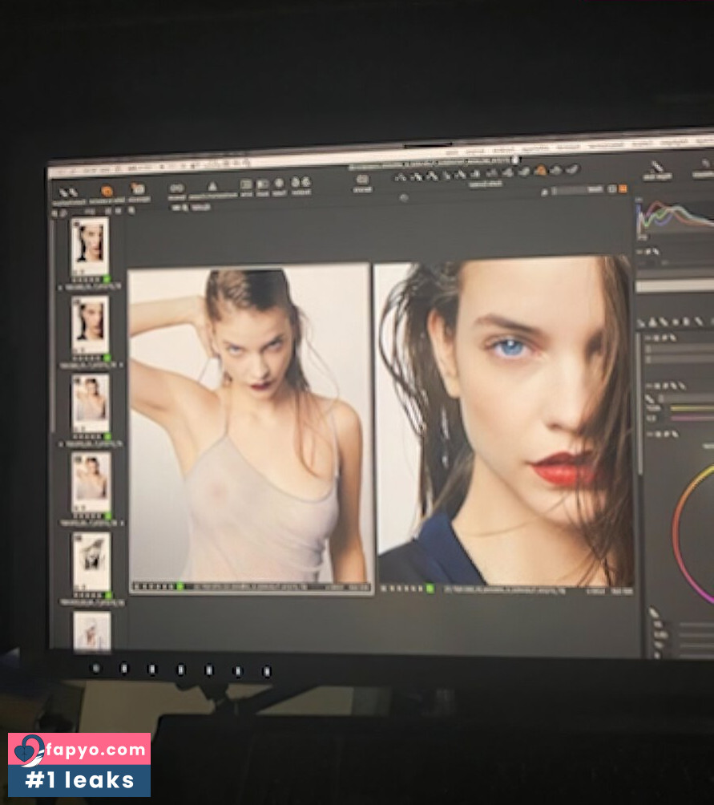The width and height of the screenshot is (714, 805).
Task: Click the green tag on the first filmstrip thumbnail
Action: point(107,280)
